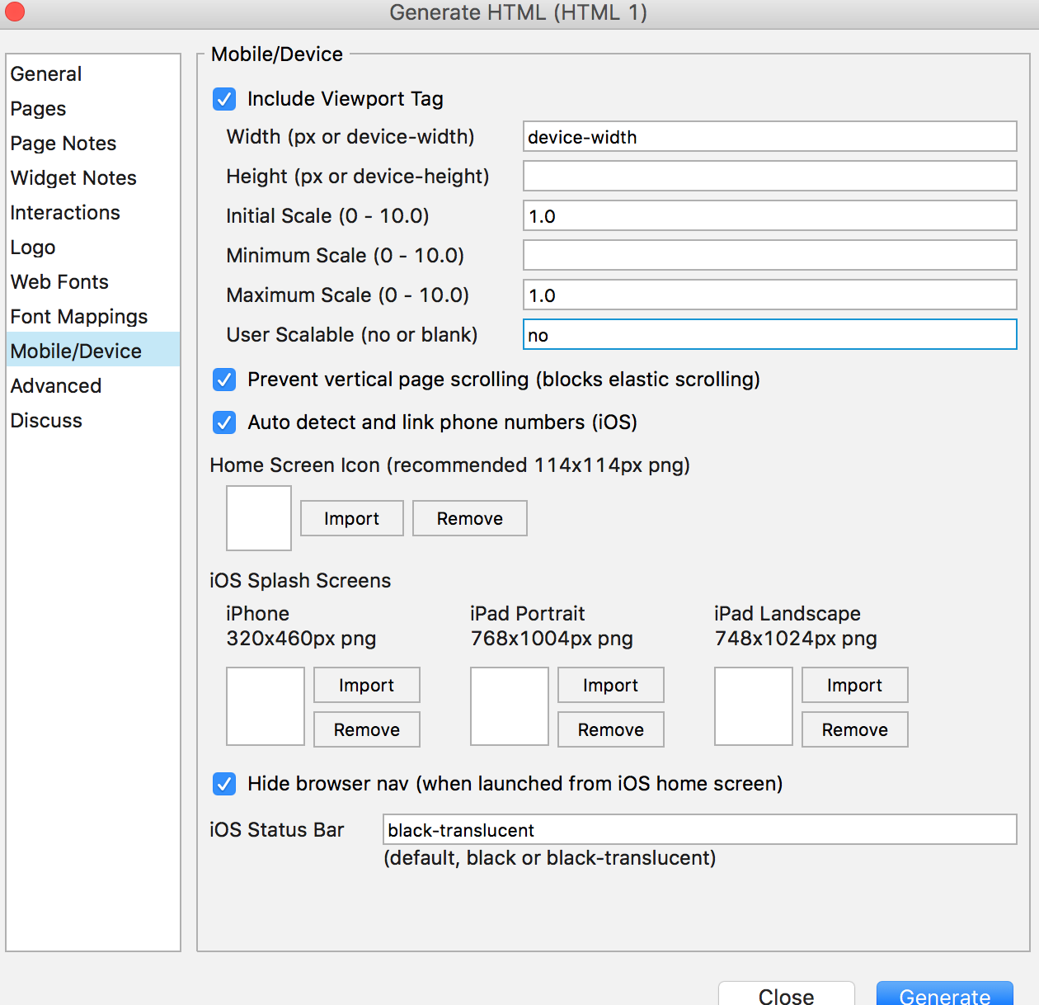Viewport: 1039px width, 1005px height.
Task: Remove the iPad Portrait splash screen
Action: point(610,729)
